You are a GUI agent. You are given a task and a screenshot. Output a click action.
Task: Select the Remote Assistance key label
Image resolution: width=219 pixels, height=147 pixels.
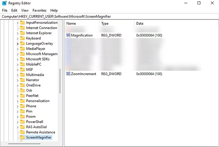tap(41, 132)
